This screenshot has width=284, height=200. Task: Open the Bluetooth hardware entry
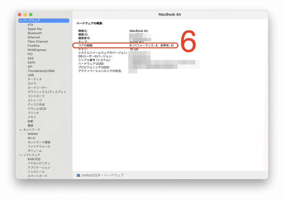click(35, 33)
